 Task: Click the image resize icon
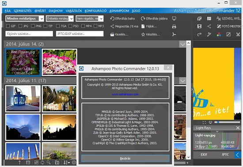click(x=228, y=34)
